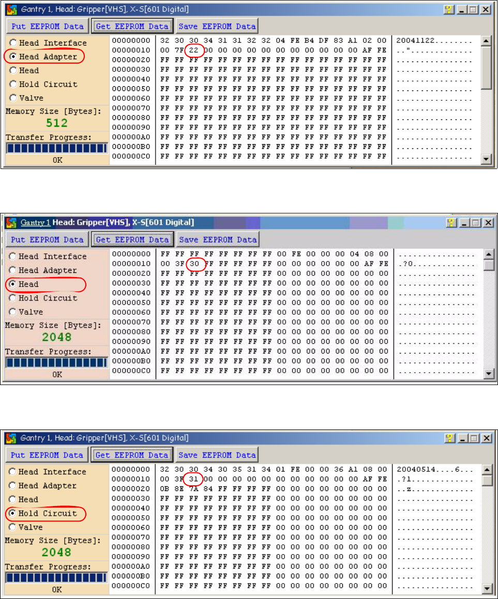Select Hold Circuit radio in top window
The width and height of the screenshot is (498, 599).
[13, 84]
